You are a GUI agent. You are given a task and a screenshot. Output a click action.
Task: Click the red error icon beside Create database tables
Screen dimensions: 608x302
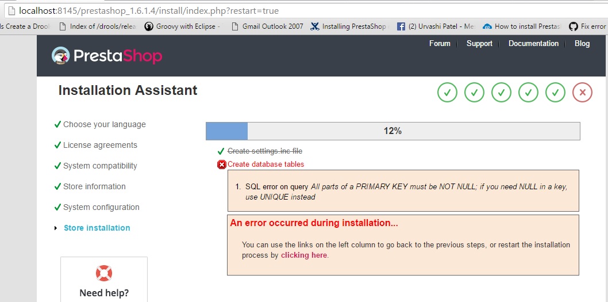pos(222,165)
